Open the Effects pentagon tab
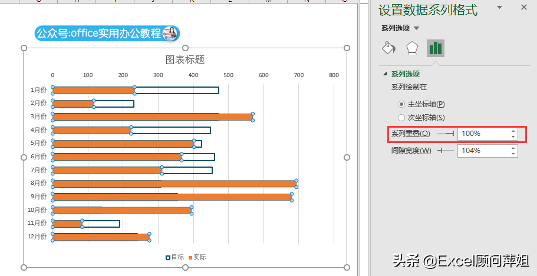537x276 pixels. (412, 48)
